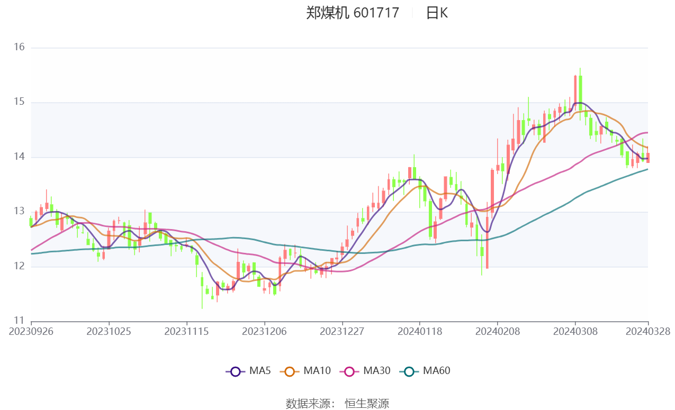Toggle the MA60 legend series
The height and width of the screenshot is (410, 675).
(x=425, y=371)
